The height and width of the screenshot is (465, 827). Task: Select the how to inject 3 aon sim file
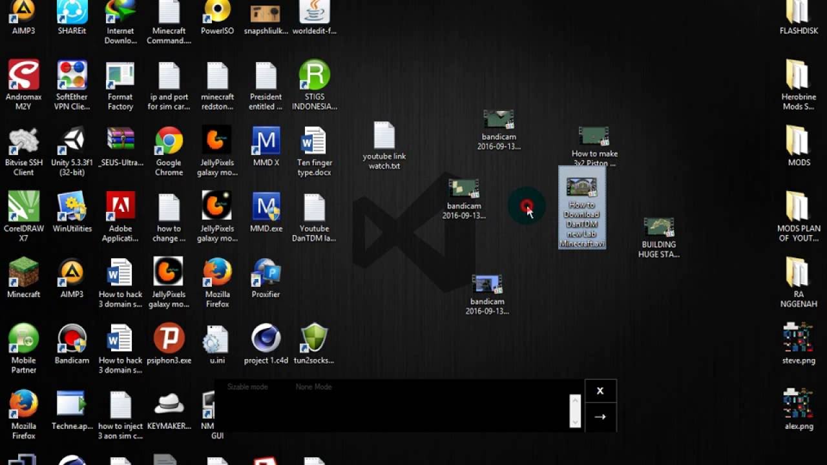click(120, 415)
